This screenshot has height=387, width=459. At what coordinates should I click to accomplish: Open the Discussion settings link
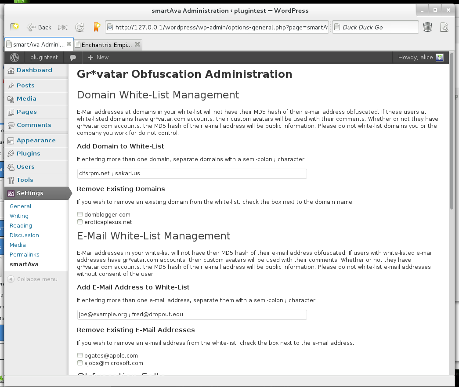[24, 235]
